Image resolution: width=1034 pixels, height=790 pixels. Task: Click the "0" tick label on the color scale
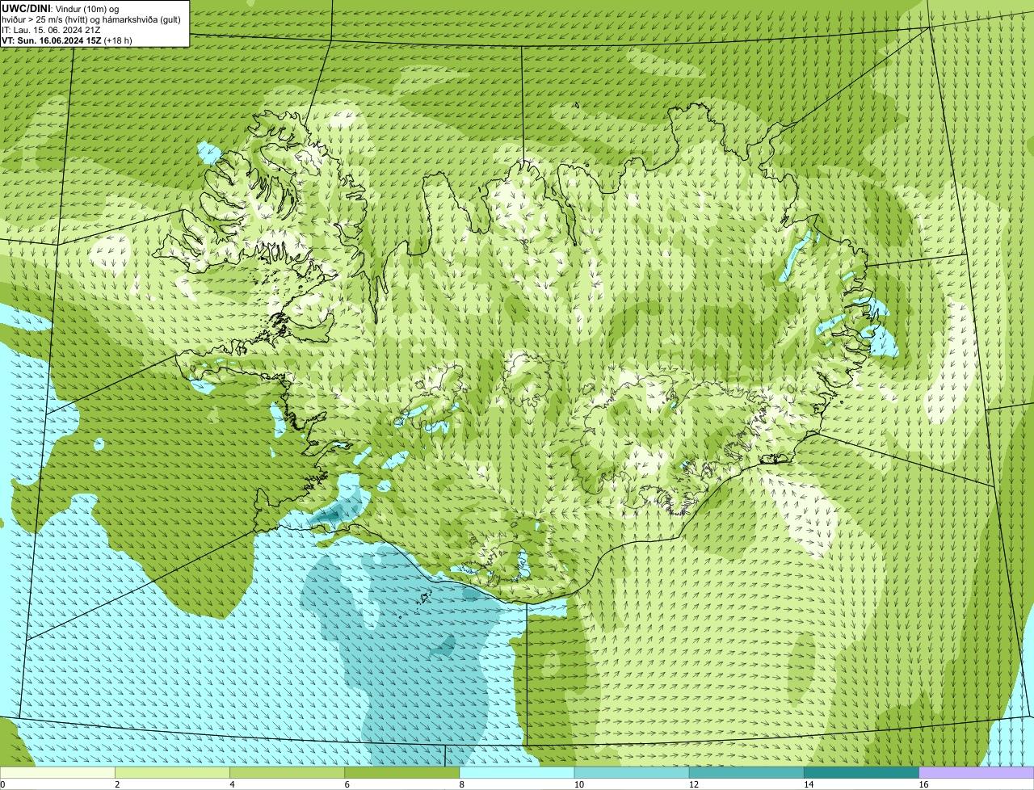click(x=2, y=784)
